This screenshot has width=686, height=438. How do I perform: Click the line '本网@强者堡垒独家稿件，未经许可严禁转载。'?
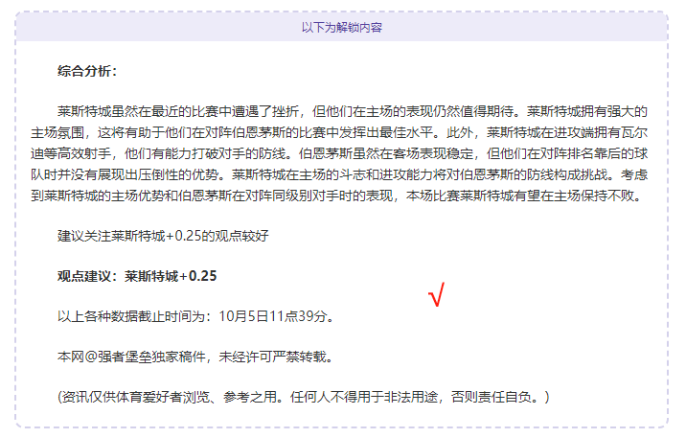tap(195, 357)
